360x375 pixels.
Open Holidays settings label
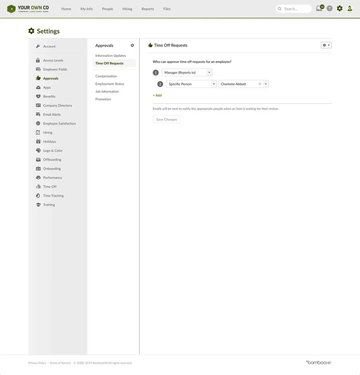coord(49,141)
